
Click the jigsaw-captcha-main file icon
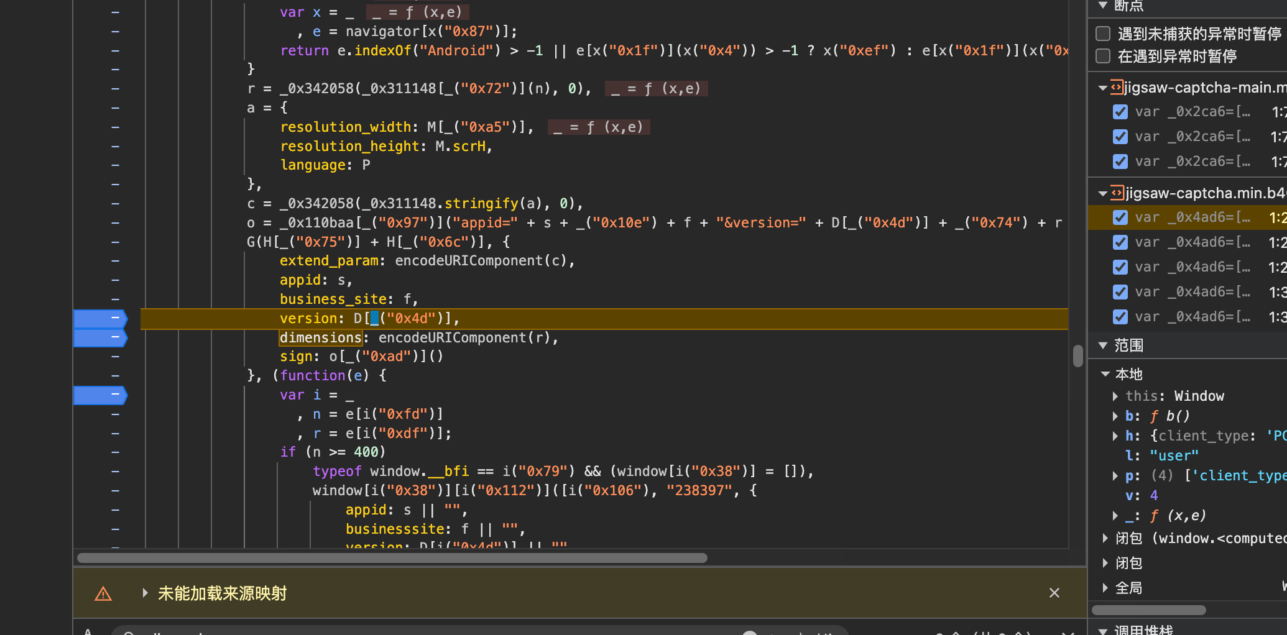1117,87
